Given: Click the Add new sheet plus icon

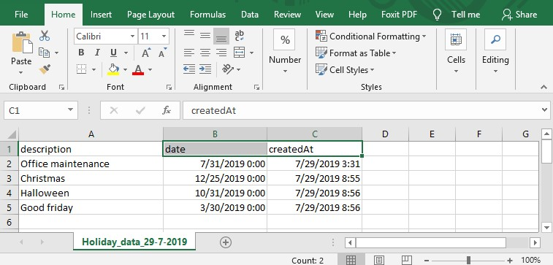Looking at the screenshot, I should 225,242.
